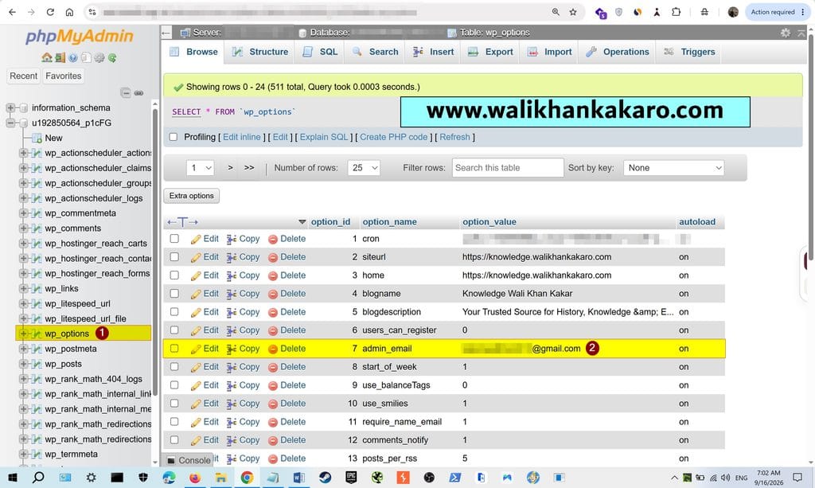Click Copy icon for users_can_register row
This screenshot has width=815, height=488.
click(232, 330)
